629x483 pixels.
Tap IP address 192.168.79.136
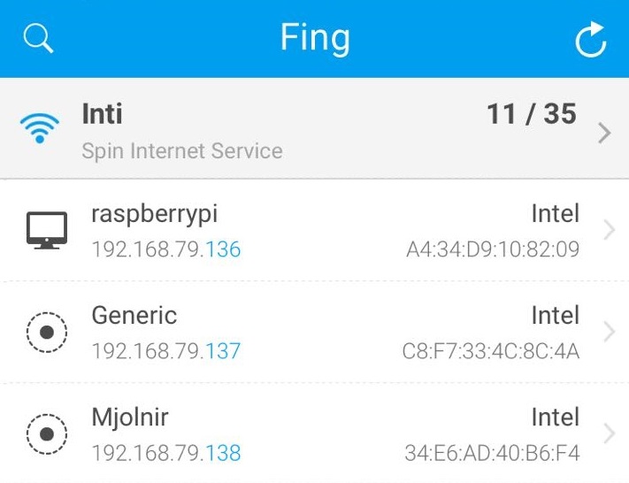tap(166, 249)
